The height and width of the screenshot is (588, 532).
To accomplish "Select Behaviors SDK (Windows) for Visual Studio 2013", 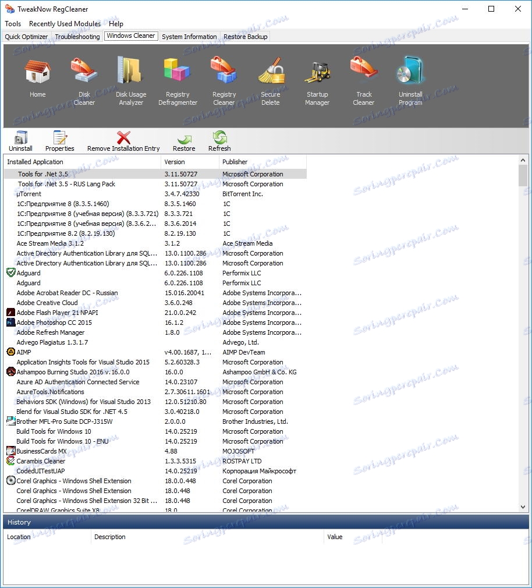I will coord(155,401).
